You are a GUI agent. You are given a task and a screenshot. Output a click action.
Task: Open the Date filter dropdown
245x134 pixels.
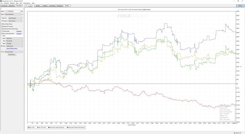pos(15,41)
